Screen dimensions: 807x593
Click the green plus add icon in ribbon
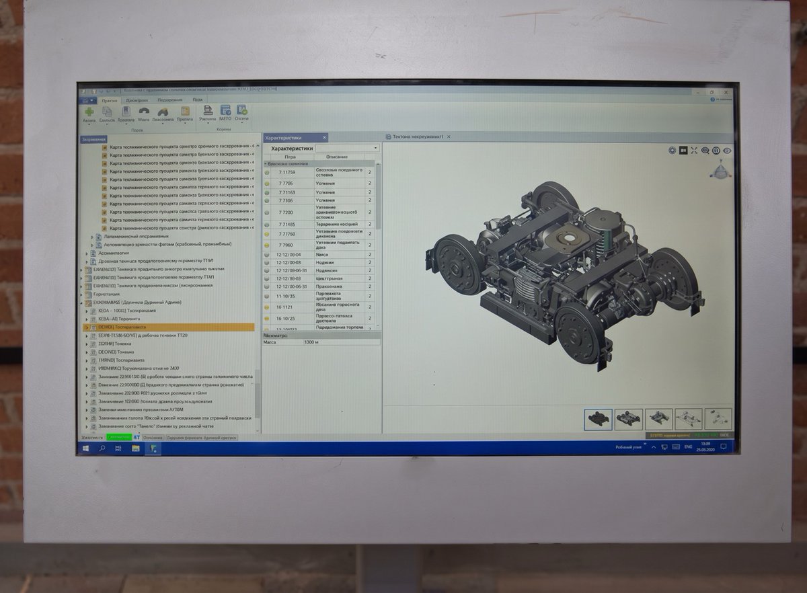coord(89,112)
